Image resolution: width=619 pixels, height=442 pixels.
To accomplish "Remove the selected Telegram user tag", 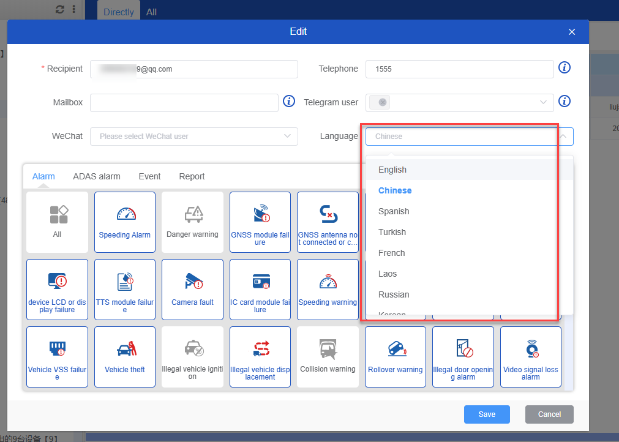I will [383, 102].
